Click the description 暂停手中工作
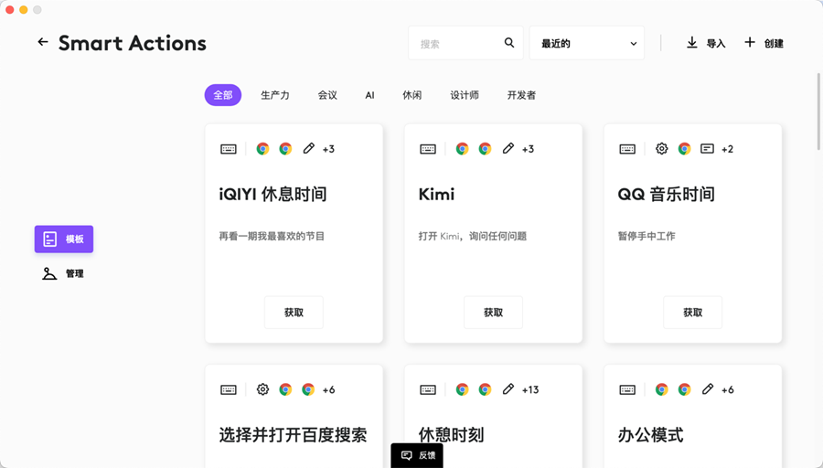 tap(647, 236)
